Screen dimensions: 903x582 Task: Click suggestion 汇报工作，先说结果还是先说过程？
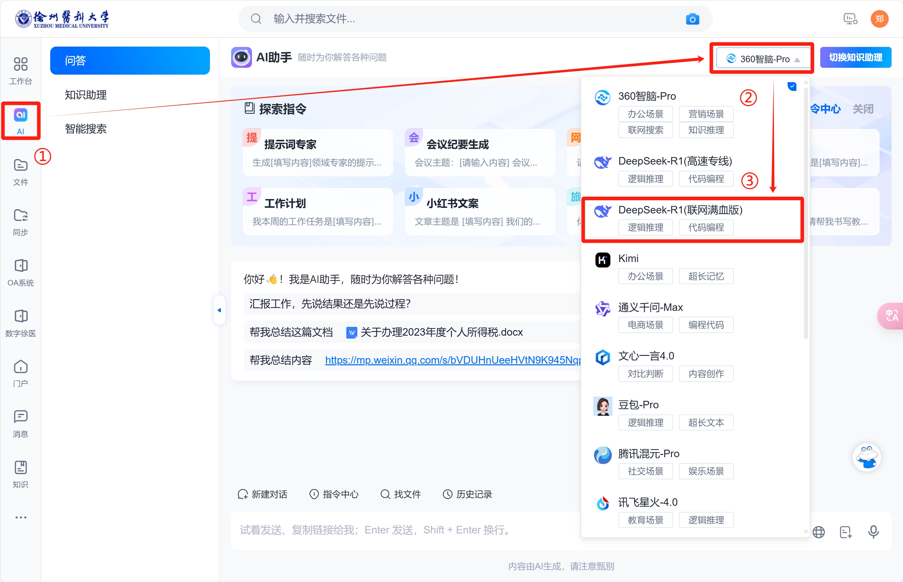click(x=330, y=303)
